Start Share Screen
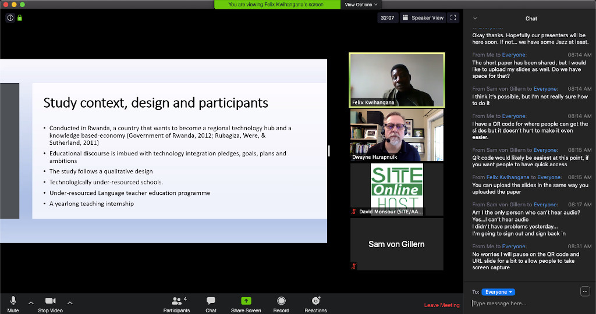Viewport: 596px width, 314px height. (246, 304)
